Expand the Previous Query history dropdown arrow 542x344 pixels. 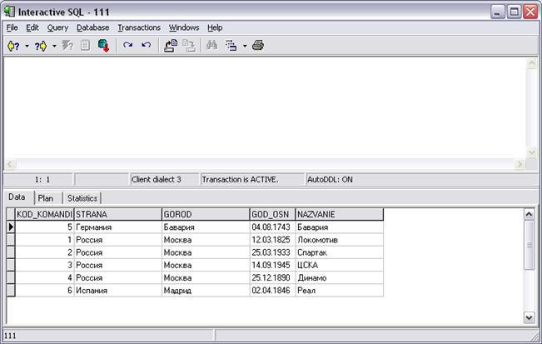click(x=27, y=46)
